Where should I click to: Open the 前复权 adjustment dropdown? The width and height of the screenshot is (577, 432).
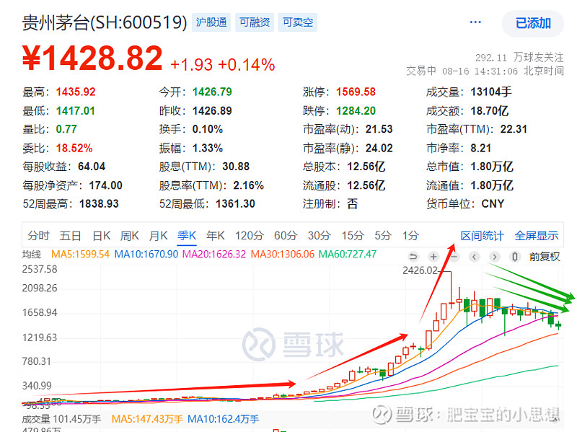tap(545, 257)
